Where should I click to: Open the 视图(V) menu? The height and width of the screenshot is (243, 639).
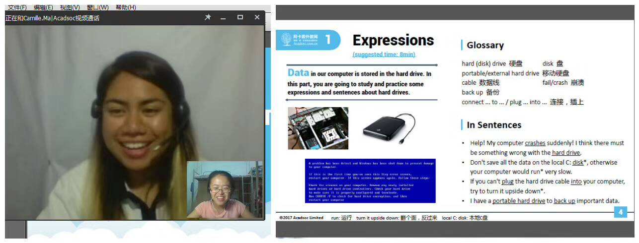[70, 7]
